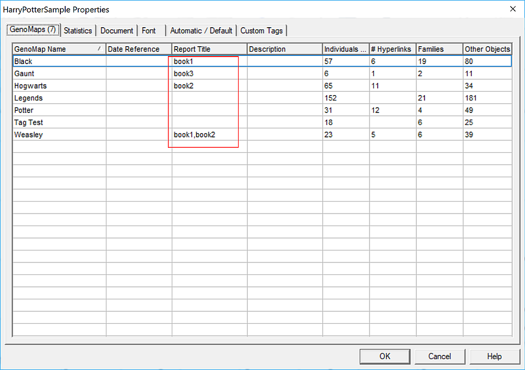Screen dimensions: 525x370
Task: Select the Gaunt GenoMap name
Action: (24, 74)
